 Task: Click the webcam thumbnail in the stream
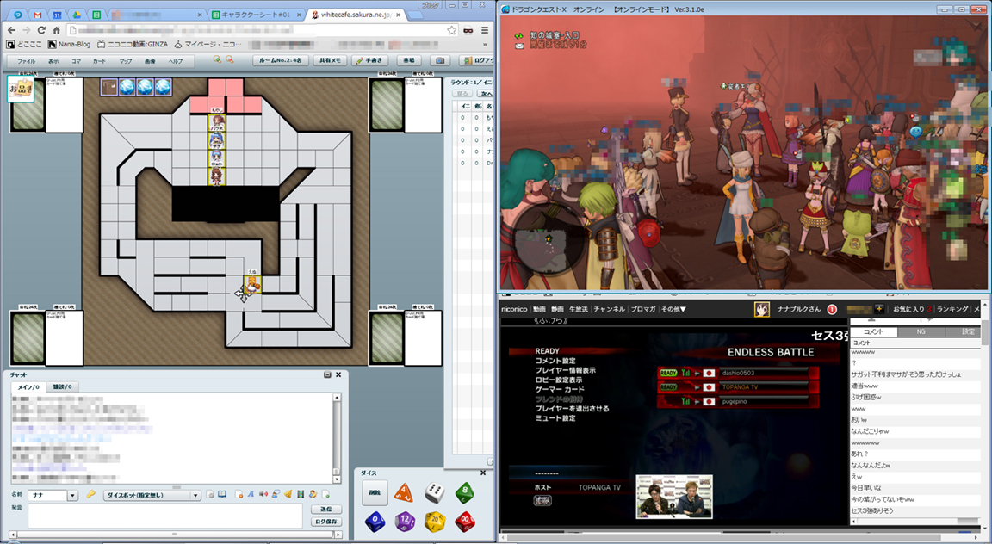pos(673,497)
